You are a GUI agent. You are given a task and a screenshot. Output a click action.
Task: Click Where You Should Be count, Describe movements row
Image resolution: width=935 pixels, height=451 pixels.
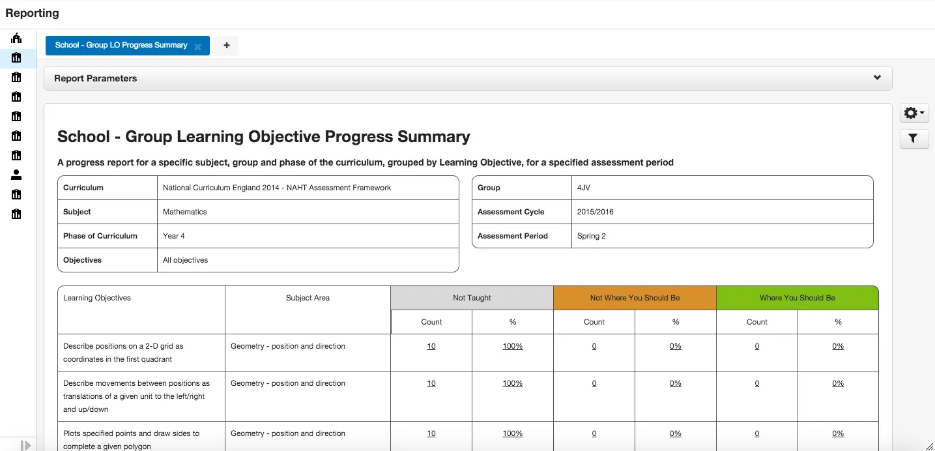pyautogui.click(x=757, y=383)
